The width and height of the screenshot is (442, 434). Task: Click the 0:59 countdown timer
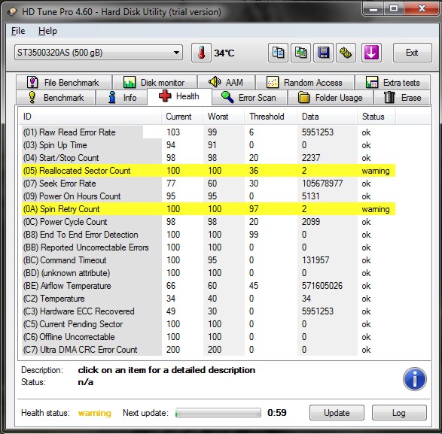coord(277,413)
